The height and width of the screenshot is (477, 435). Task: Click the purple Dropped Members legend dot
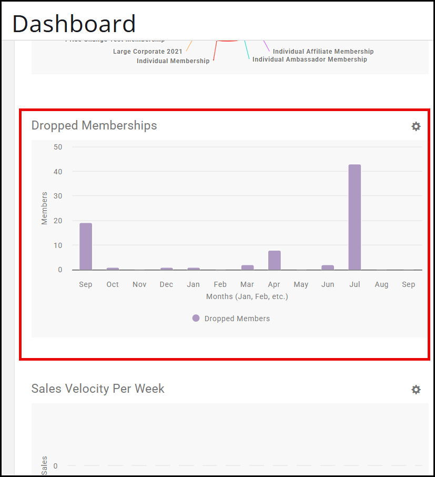coord(196,319)
